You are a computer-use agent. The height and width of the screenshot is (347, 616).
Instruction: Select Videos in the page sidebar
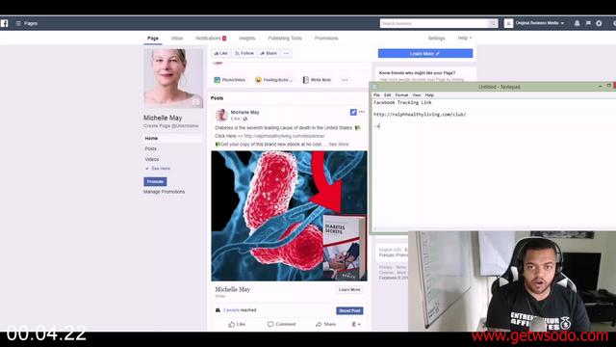(152, 159)
